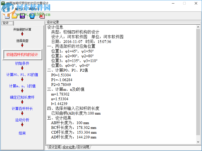Minimize the application window

coord(173,3)
